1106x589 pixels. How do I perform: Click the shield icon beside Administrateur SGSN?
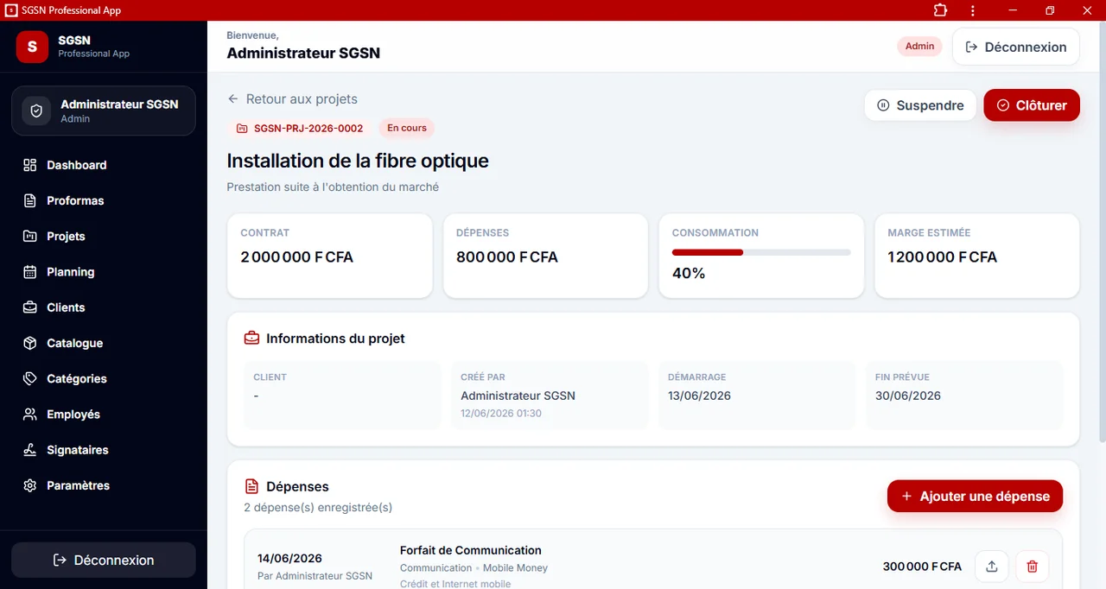click(x=36, y=111)
